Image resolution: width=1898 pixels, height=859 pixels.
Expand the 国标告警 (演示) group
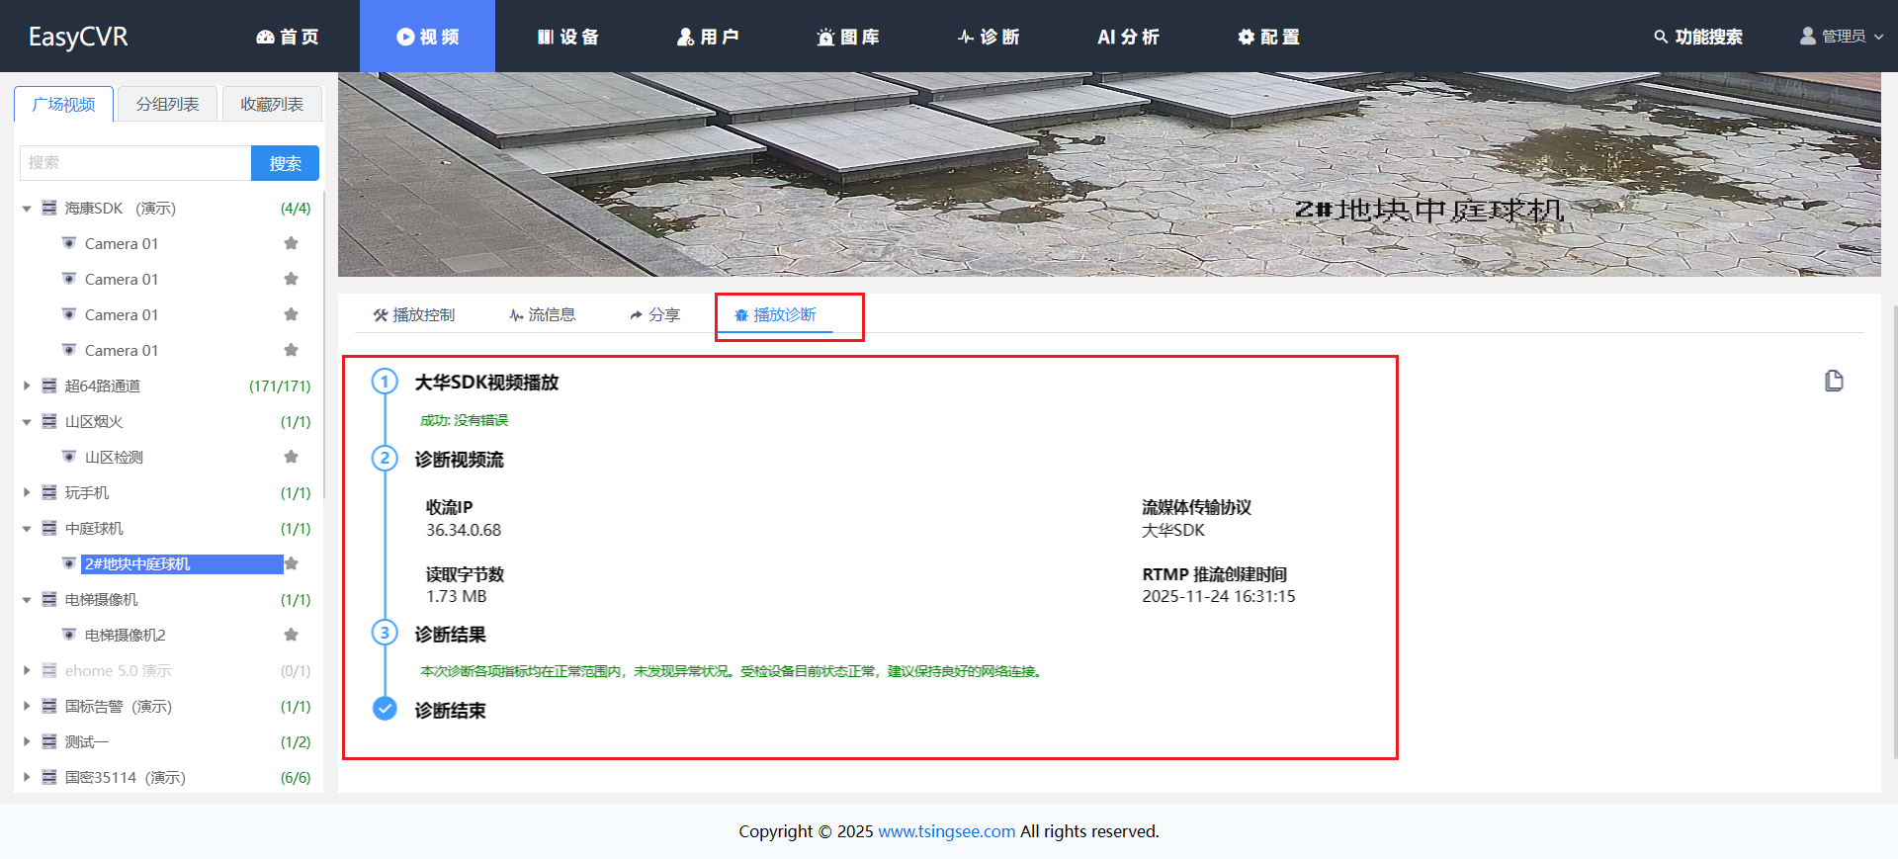[27, 707]
